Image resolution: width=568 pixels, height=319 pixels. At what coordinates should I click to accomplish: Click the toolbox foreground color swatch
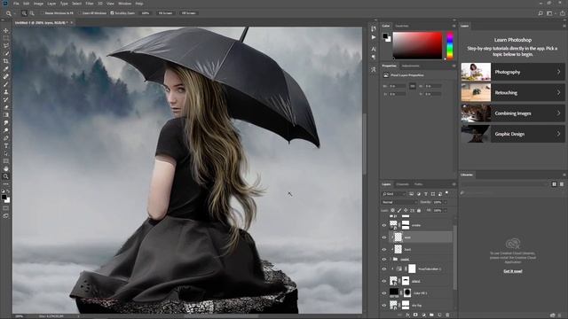[x=4, y=198]
